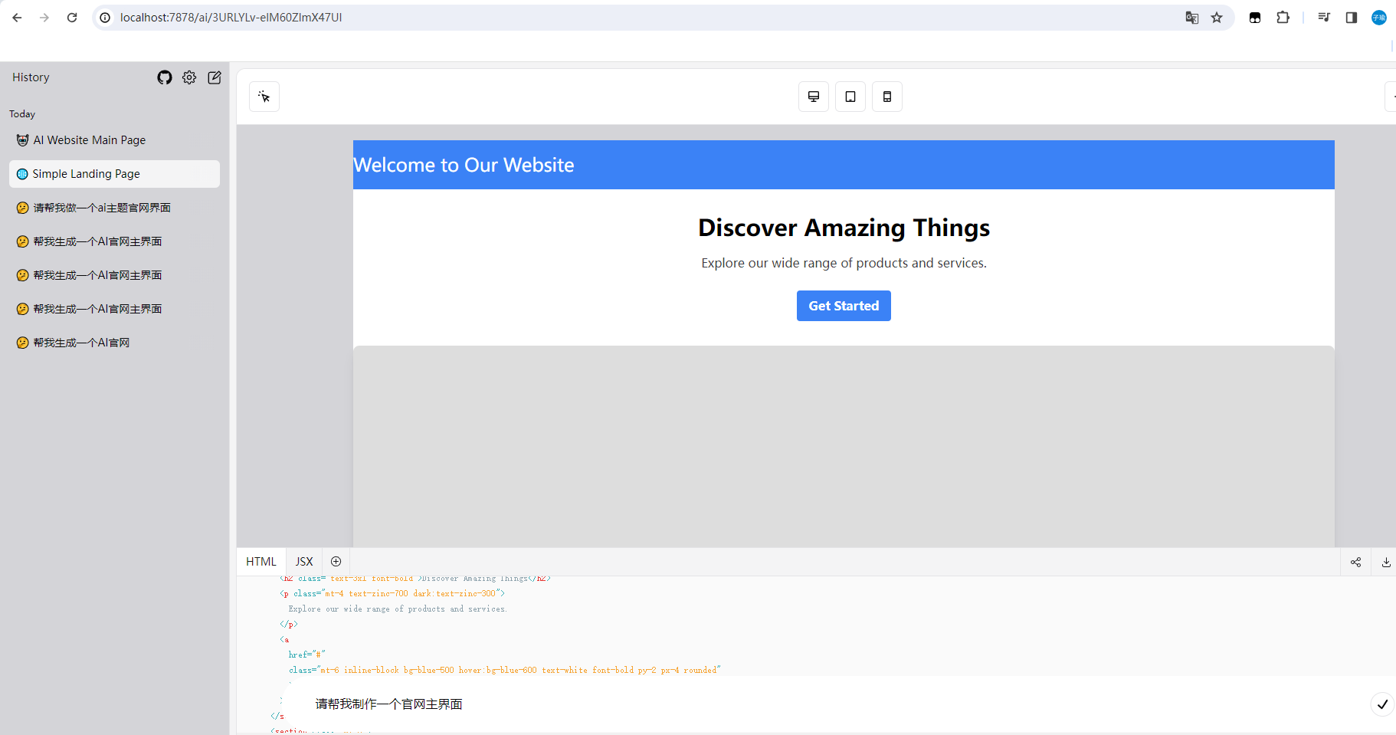Image resolution: width=1396 pixels, height=735 pixels.
Task: Select Simple Landing Page history item
Action: 114,174
